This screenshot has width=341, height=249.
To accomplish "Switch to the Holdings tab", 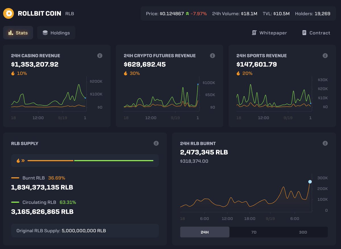I will coord(56,33).
